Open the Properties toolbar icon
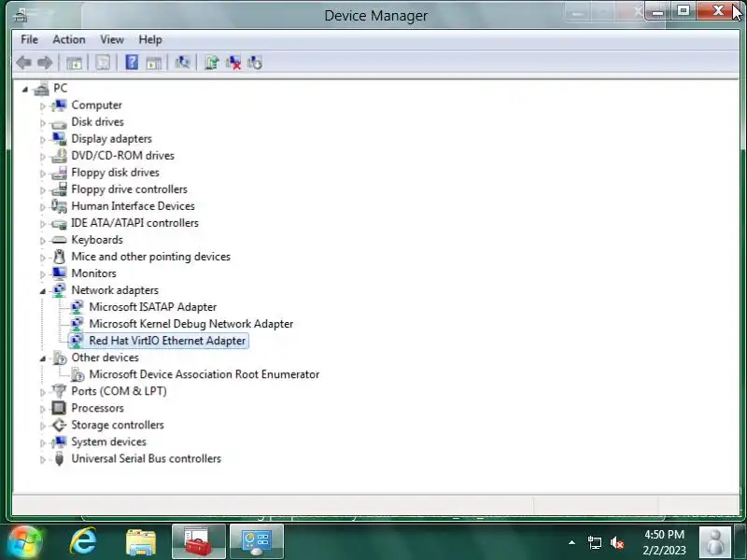 [x=103, y=63]
